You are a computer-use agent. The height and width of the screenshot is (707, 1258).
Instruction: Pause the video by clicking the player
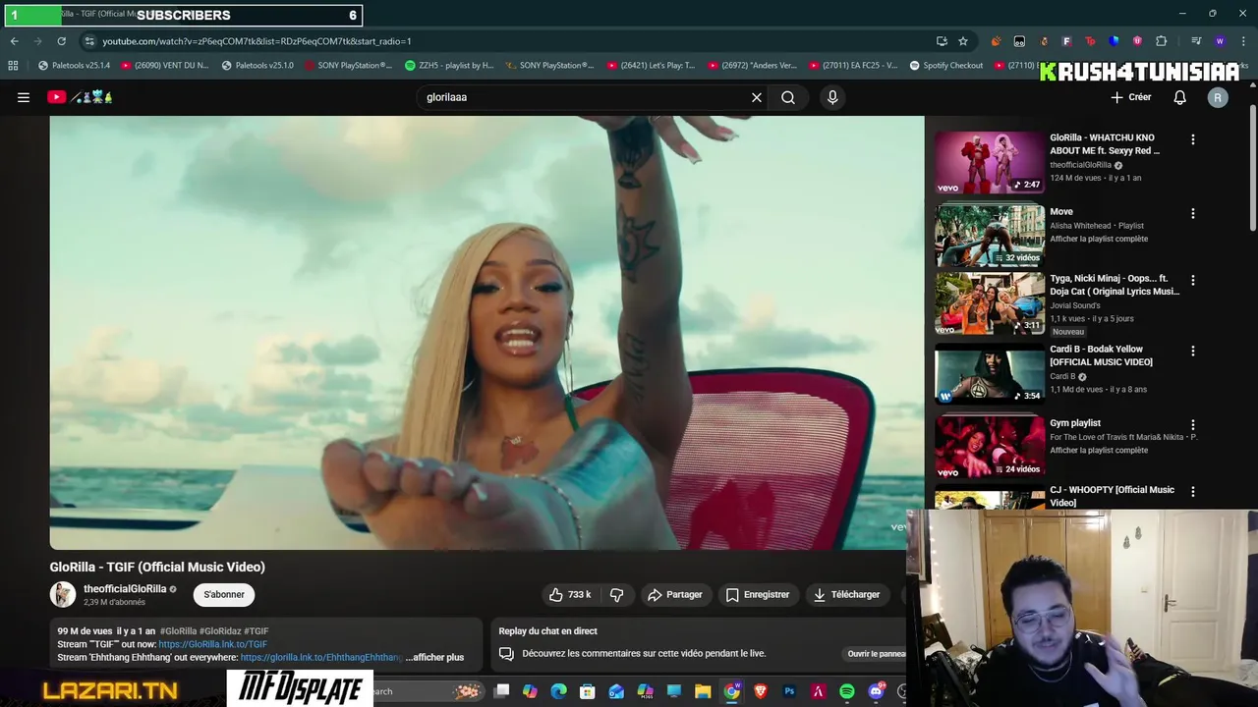(486, 332)
